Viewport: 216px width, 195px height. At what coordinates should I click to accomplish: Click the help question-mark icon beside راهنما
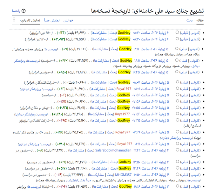click(x=24, y=11)
